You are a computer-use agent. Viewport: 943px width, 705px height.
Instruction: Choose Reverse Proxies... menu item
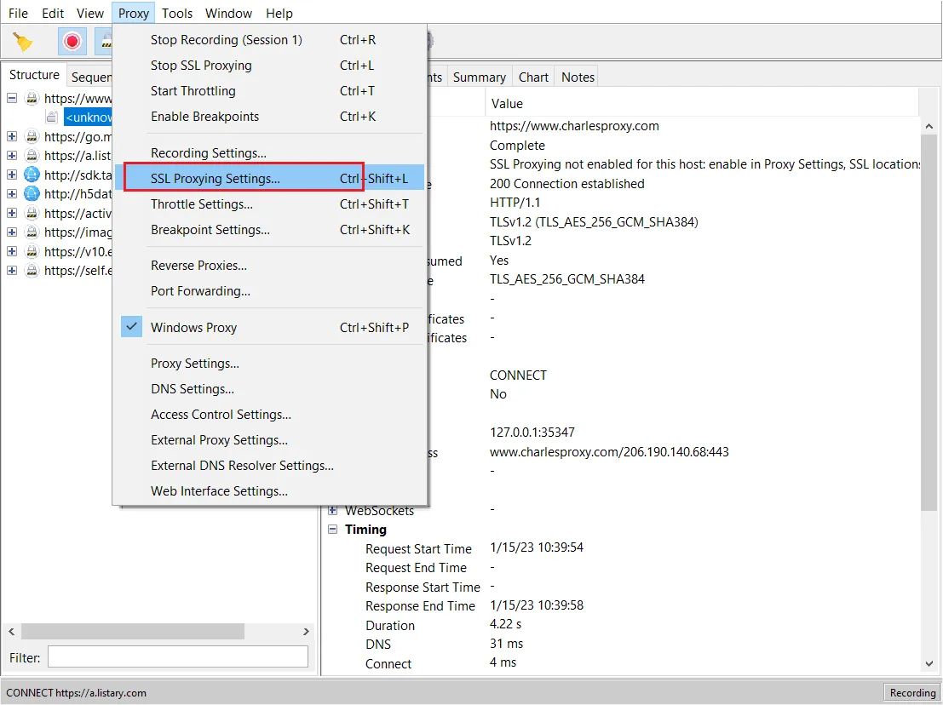(269, 265)
